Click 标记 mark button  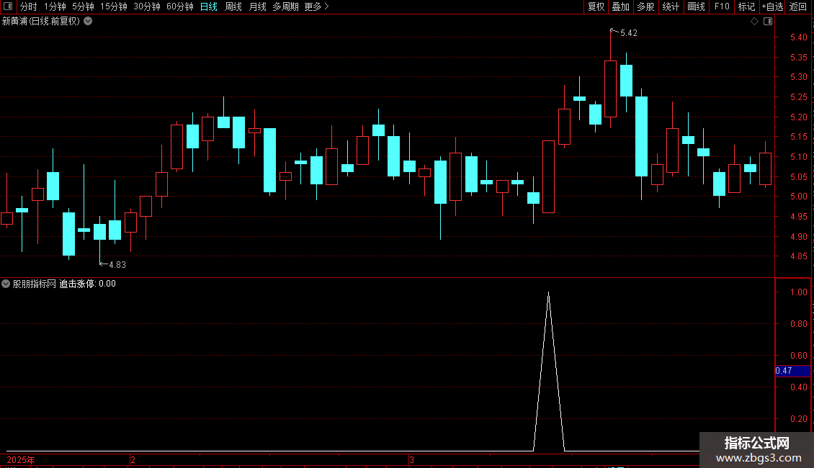pyautogui.click(x=746, y=6)
